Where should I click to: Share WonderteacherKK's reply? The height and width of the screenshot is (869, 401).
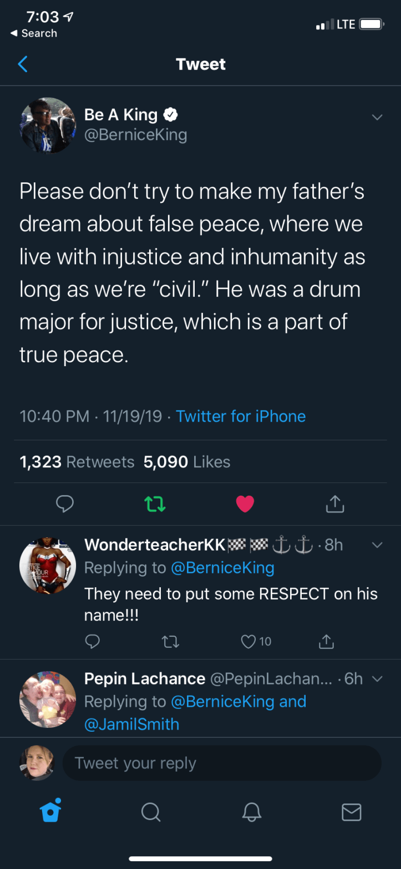(326, 642)
